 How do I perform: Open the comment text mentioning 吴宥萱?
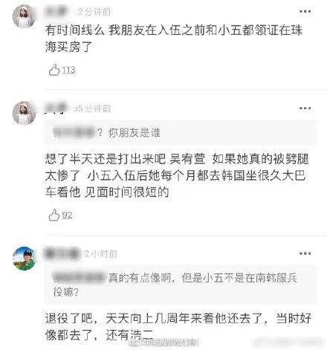point(177,175)
